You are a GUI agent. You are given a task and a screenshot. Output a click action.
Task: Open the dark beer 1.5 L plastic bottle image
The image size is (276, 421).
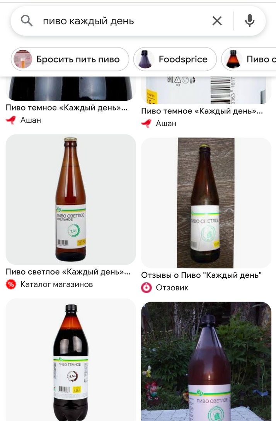[71, 360]
